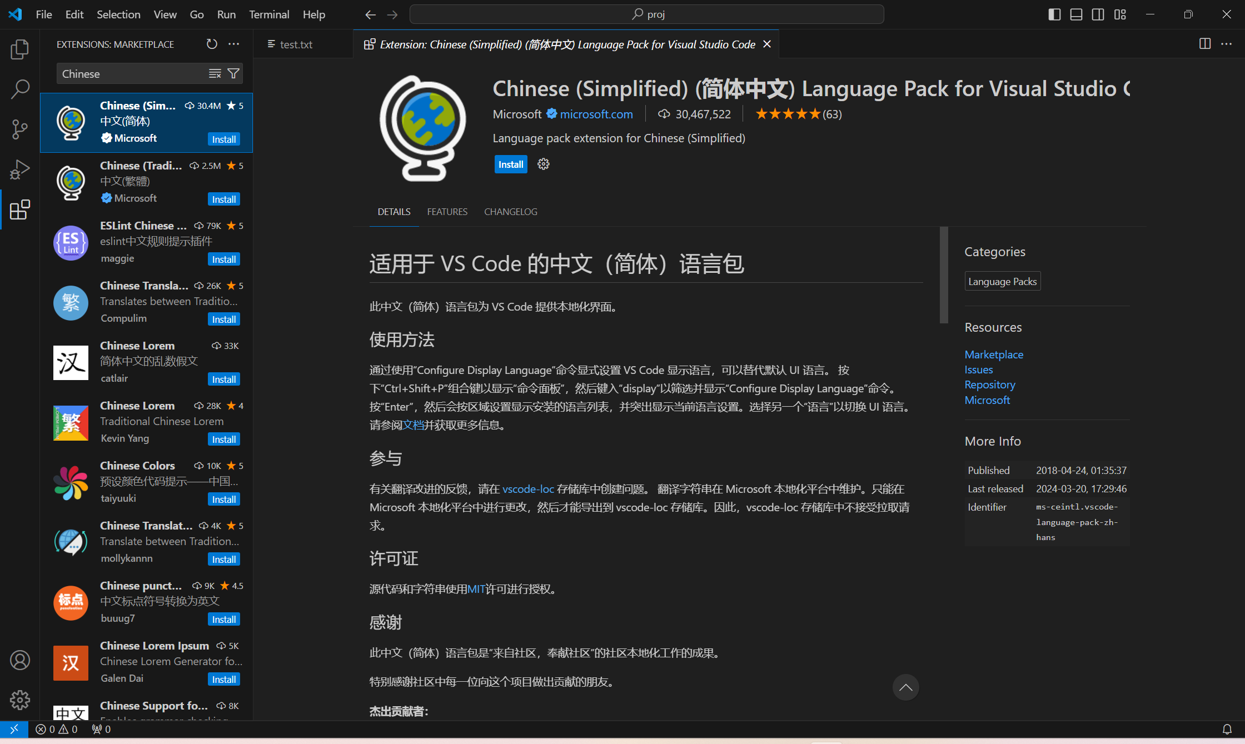Clear extensions search results icon

pyautogui.click(x=215, y=74)
